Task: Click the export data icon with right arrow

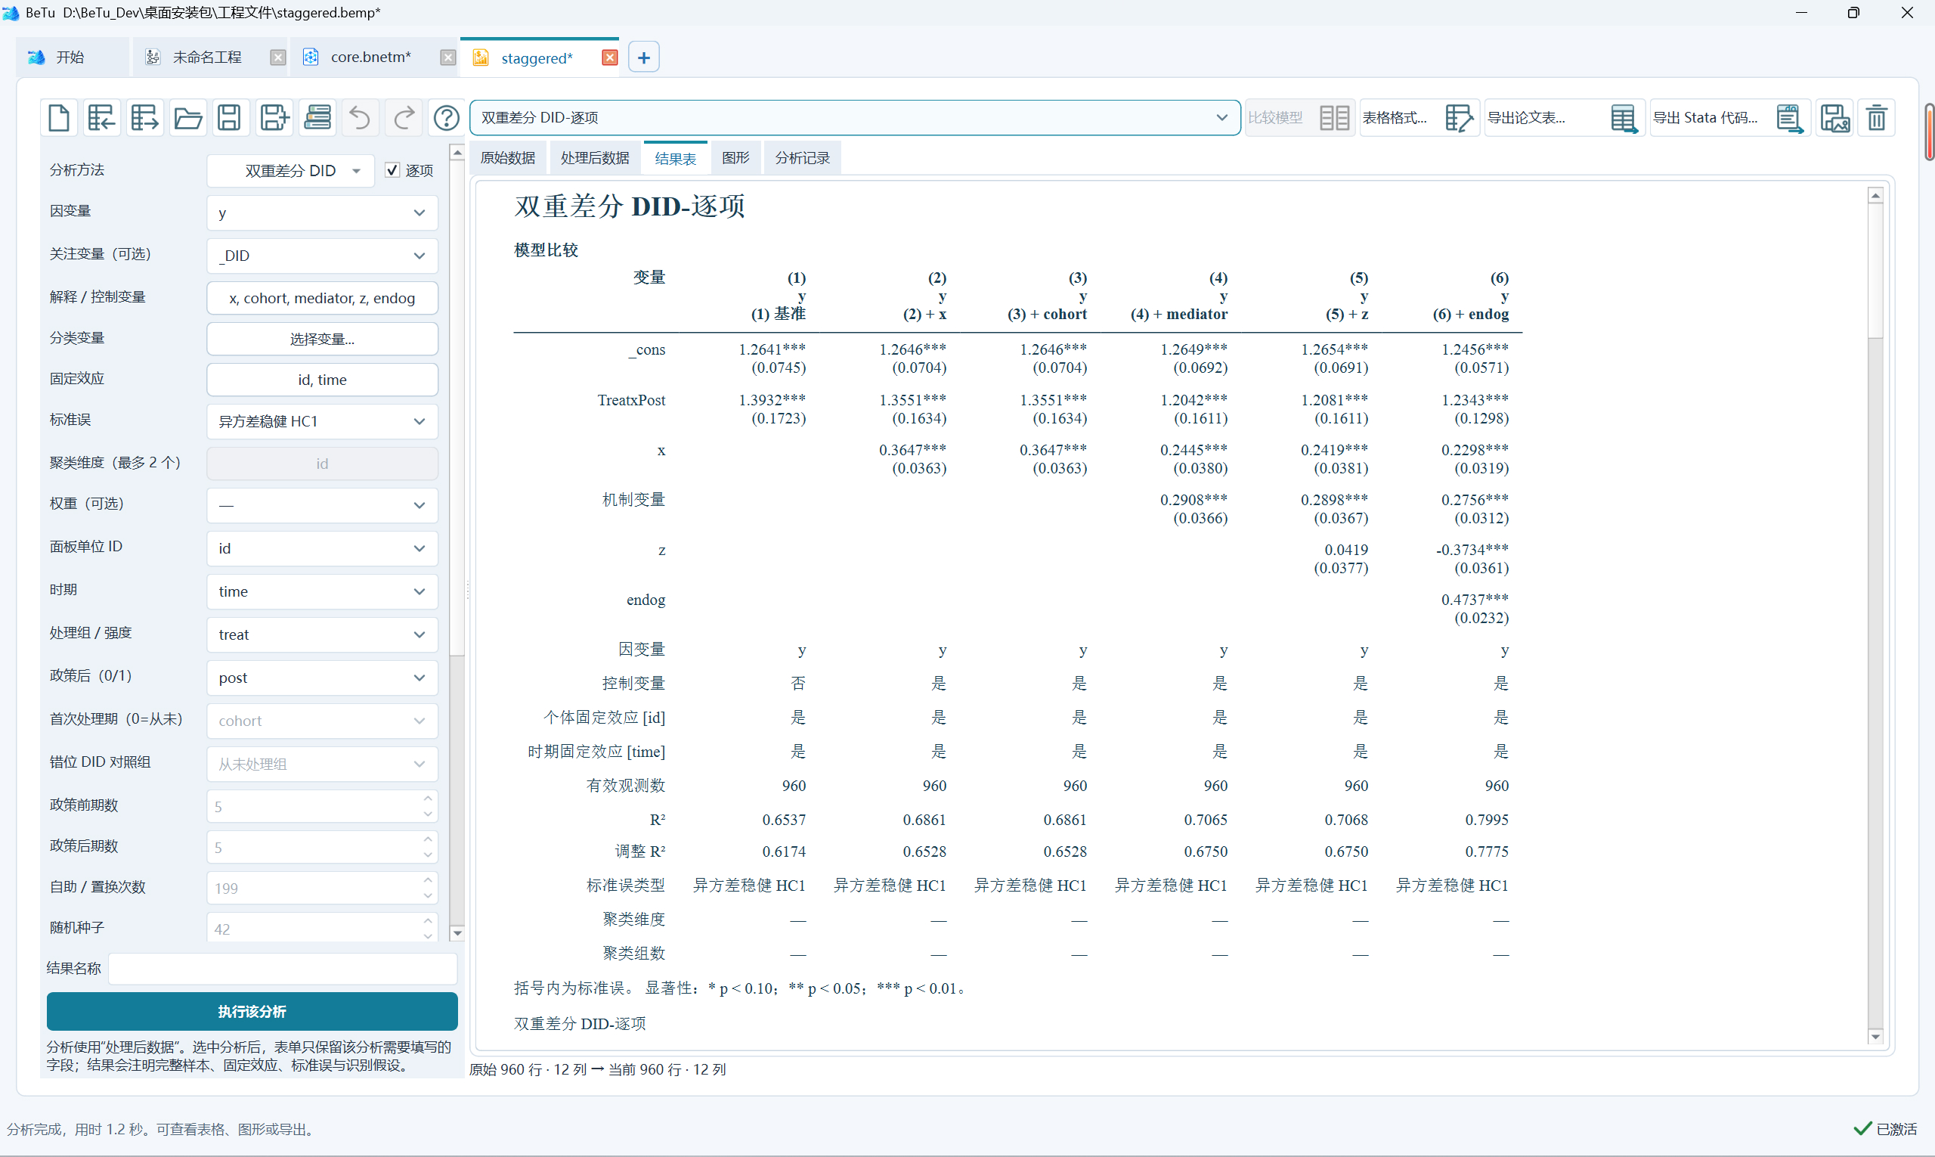Action: (x=145, y=118)
